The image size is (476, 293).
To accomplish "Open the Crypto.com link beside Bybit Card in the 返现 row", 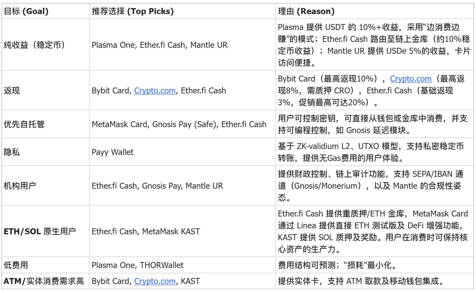I will [x=155, y=91].
